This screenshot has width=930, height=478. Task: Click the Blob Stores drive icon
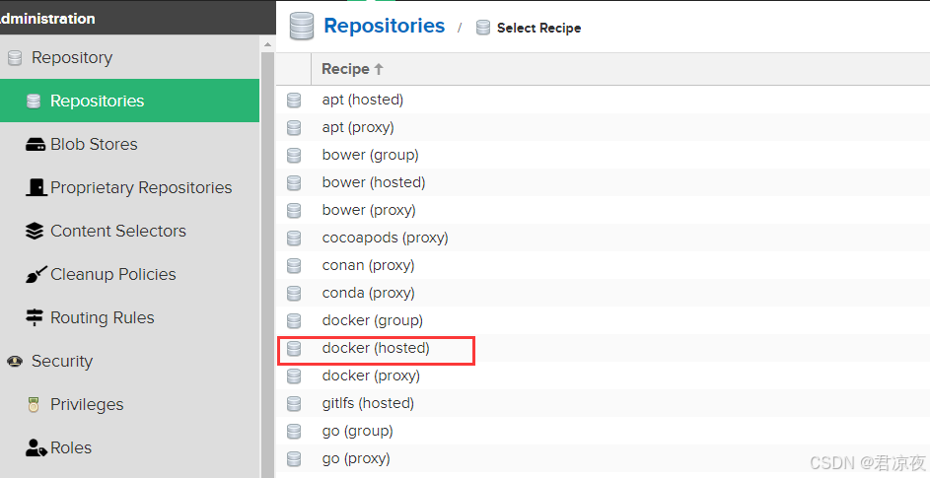[x=36, y=145]
